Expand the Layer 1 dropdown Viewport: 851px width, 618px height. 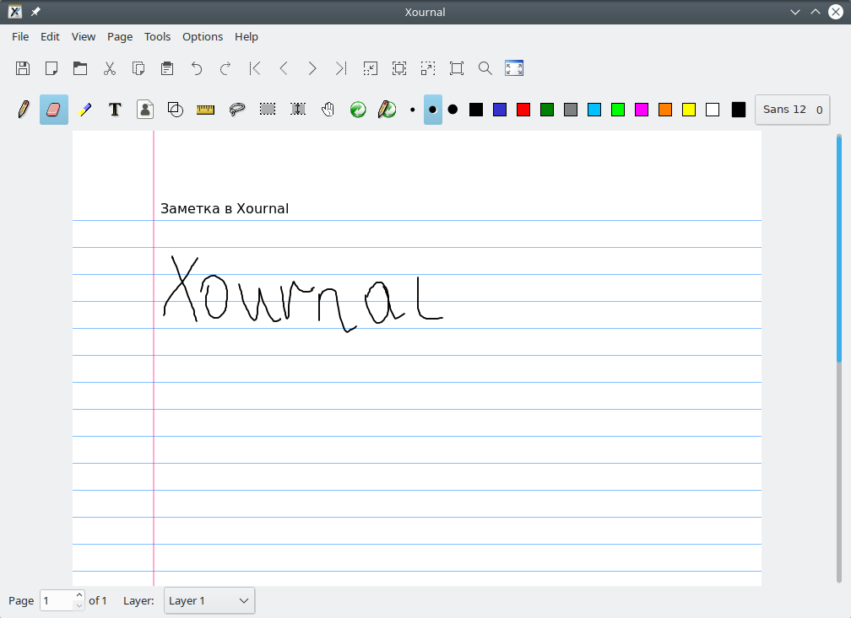coord(209,600)
